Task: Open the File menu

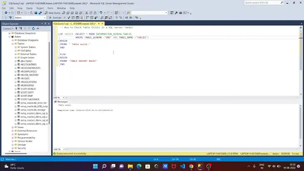Action: 4,8
